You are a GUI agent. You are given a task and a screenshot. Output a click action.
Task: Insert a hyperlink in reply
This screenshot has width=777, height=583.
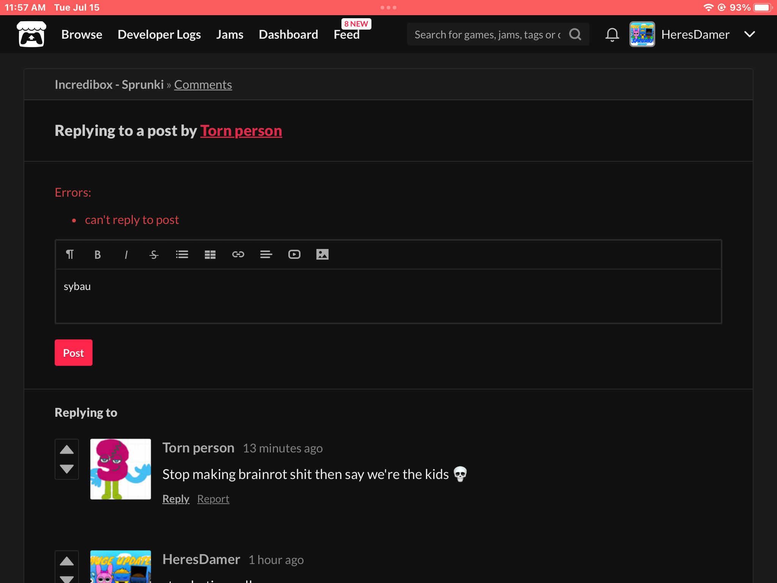pos(238,254)
